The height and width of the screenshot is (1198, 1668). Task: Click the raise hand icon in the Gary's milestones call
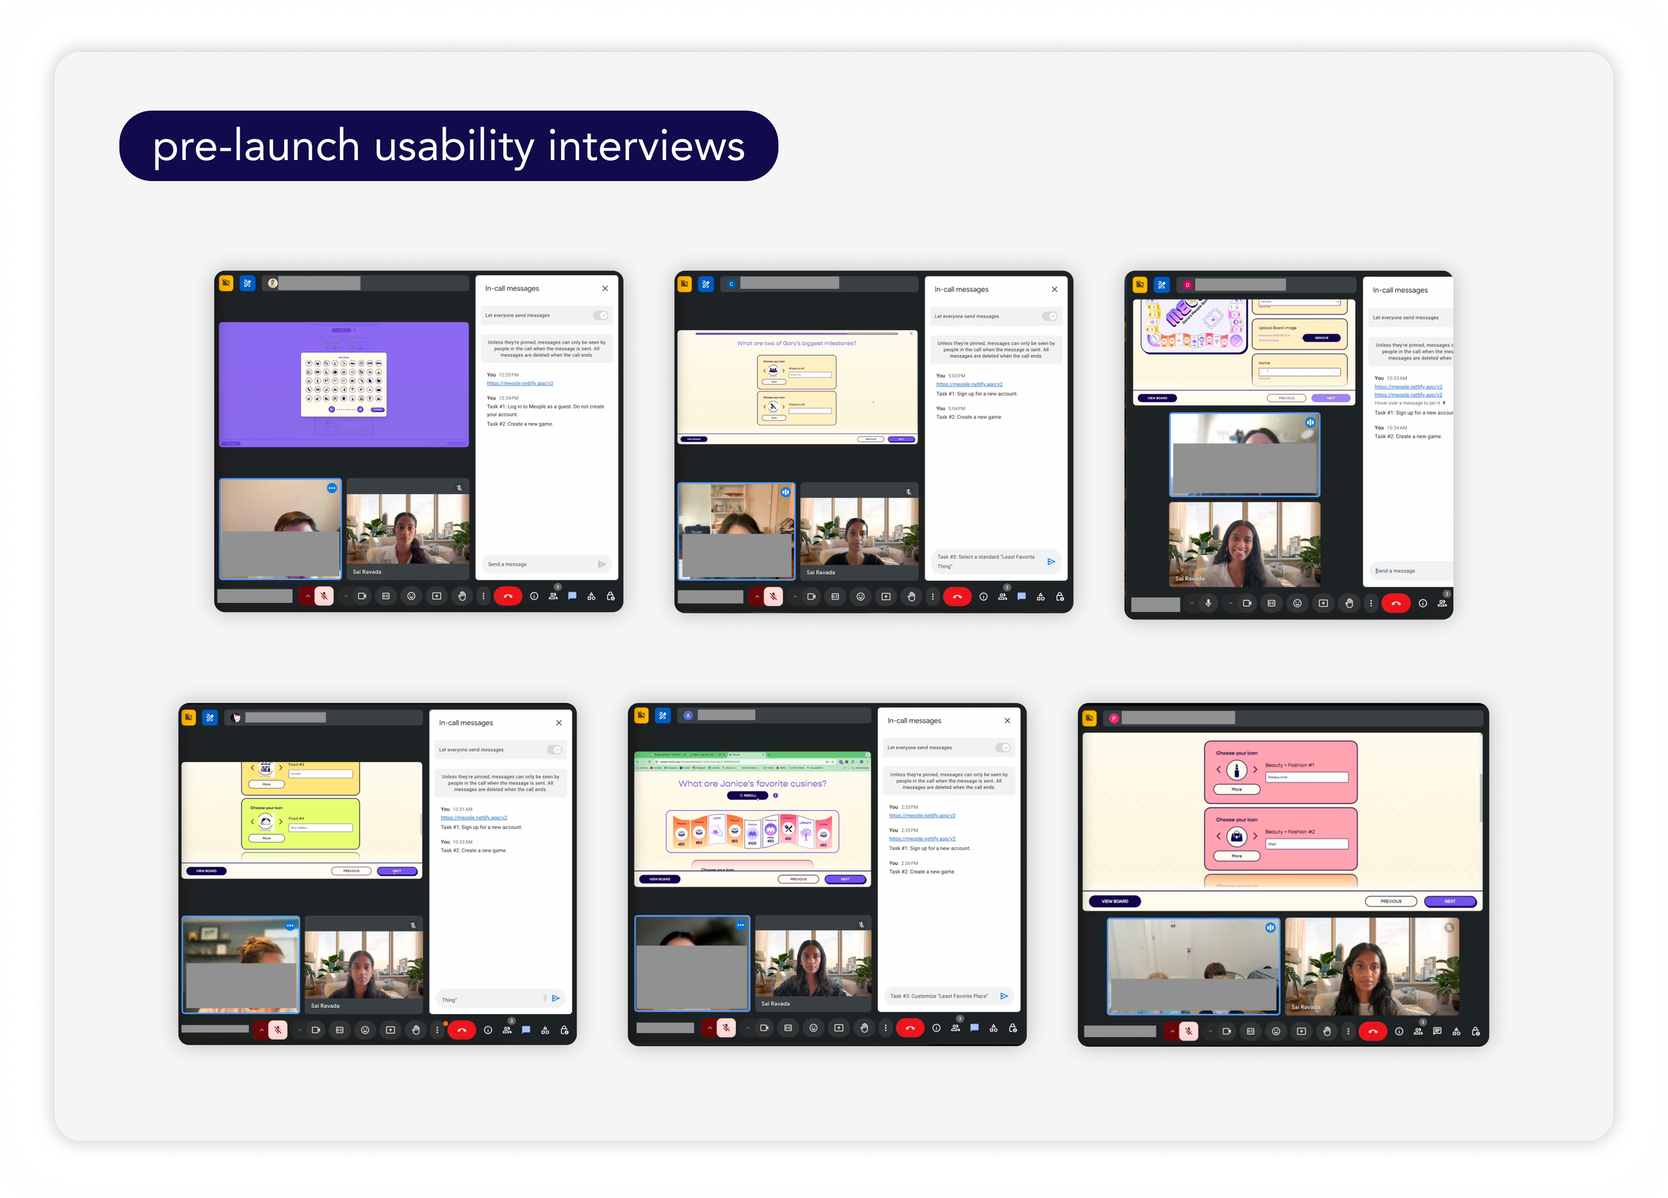[x=911, y=596]
